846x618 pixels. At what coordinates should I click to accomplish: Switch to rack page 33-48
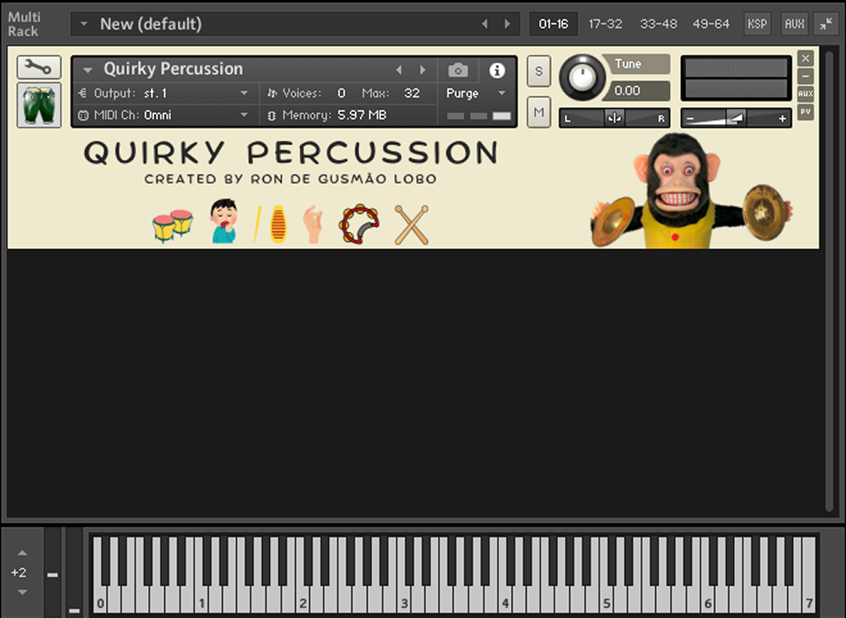point(659,23)
